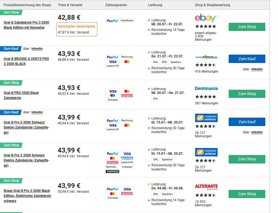278x213 pixels.
Task: Click idealo logo beside first Zum Kauf tag
Action: pos(37,48)
